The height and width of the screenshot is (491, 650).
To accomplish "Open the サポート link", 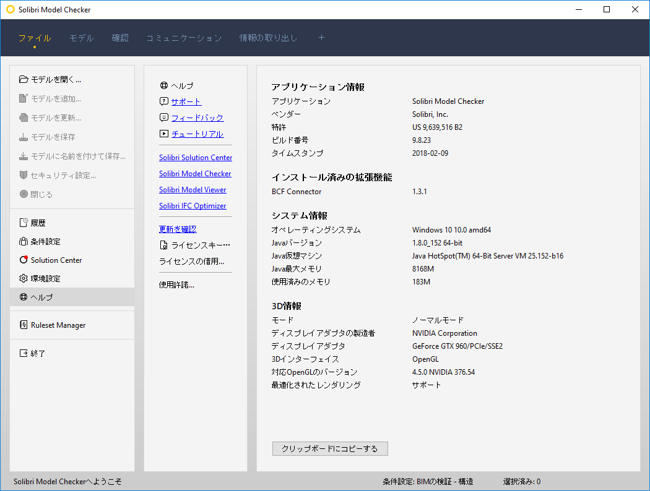I will pyautogui.click(x=186, y=101).
